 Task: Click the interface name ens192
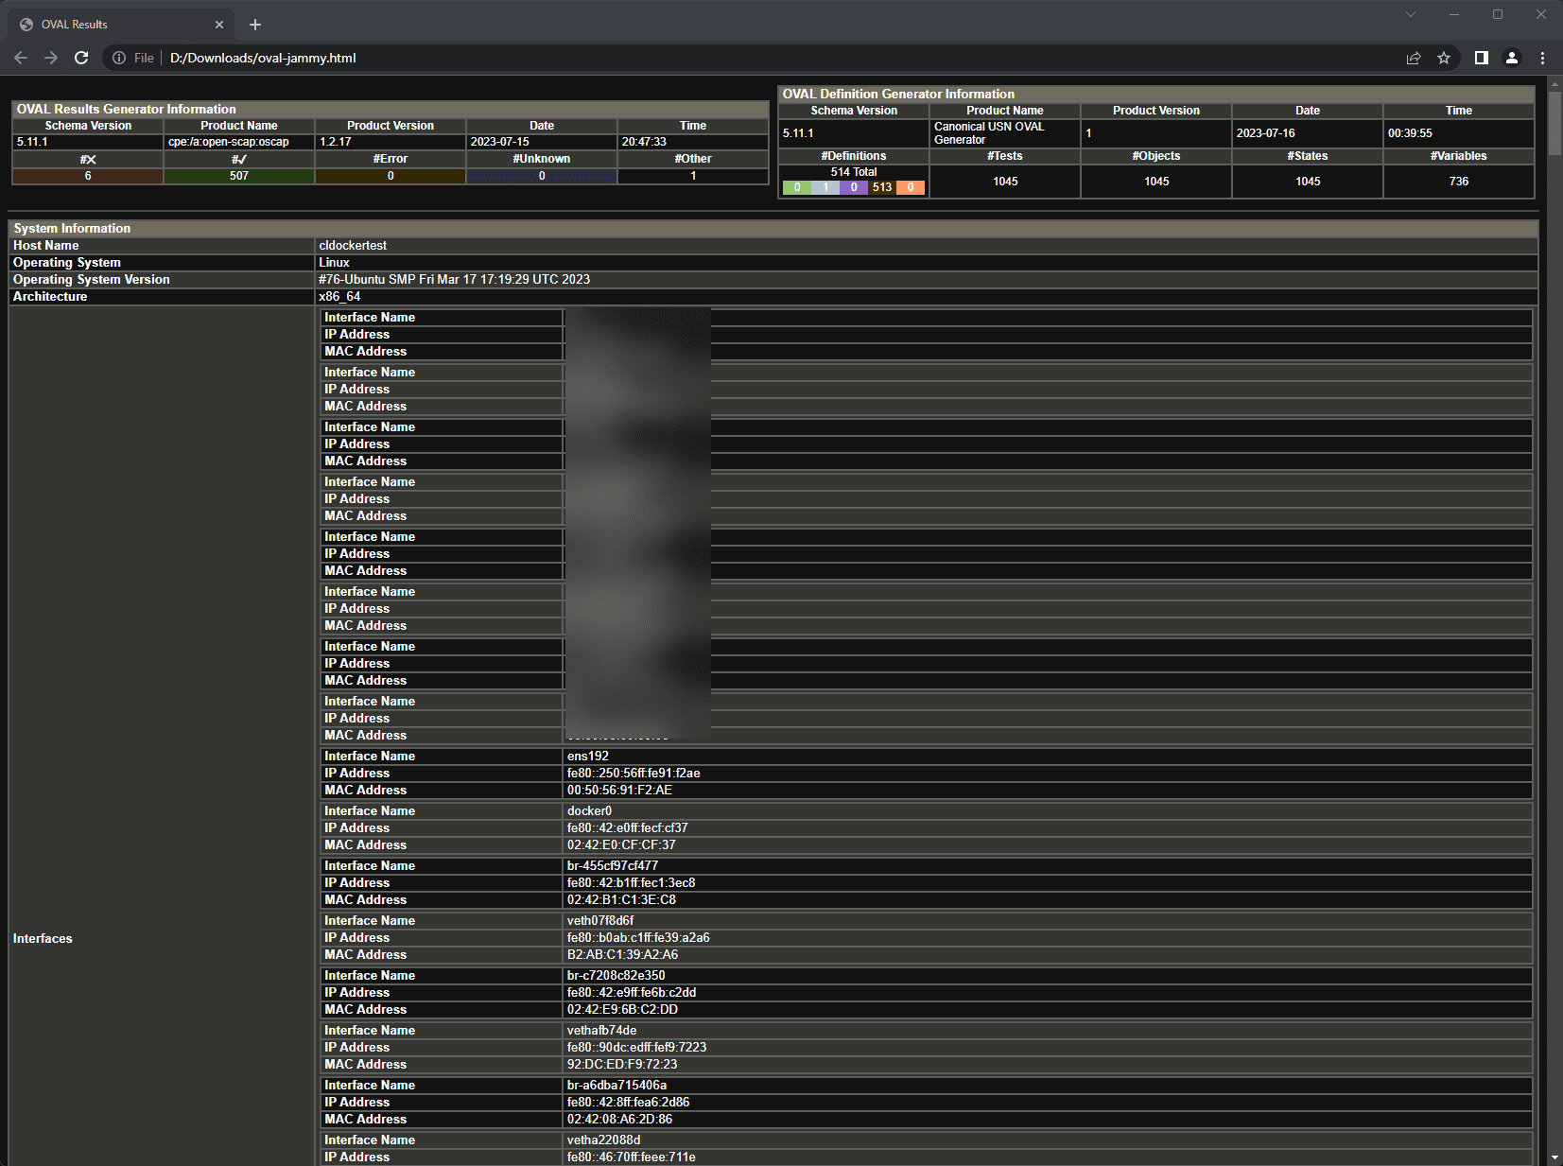point(588,757)
